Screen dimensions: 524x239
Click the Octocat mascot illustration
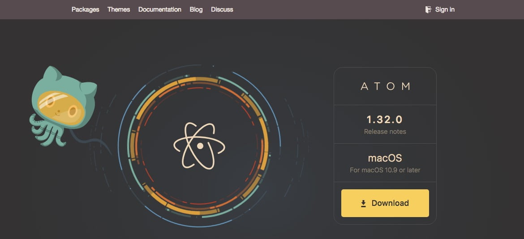[x=64, y=106]
